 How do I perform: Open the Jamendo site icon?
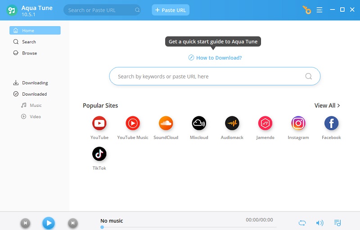click(265, 123)
